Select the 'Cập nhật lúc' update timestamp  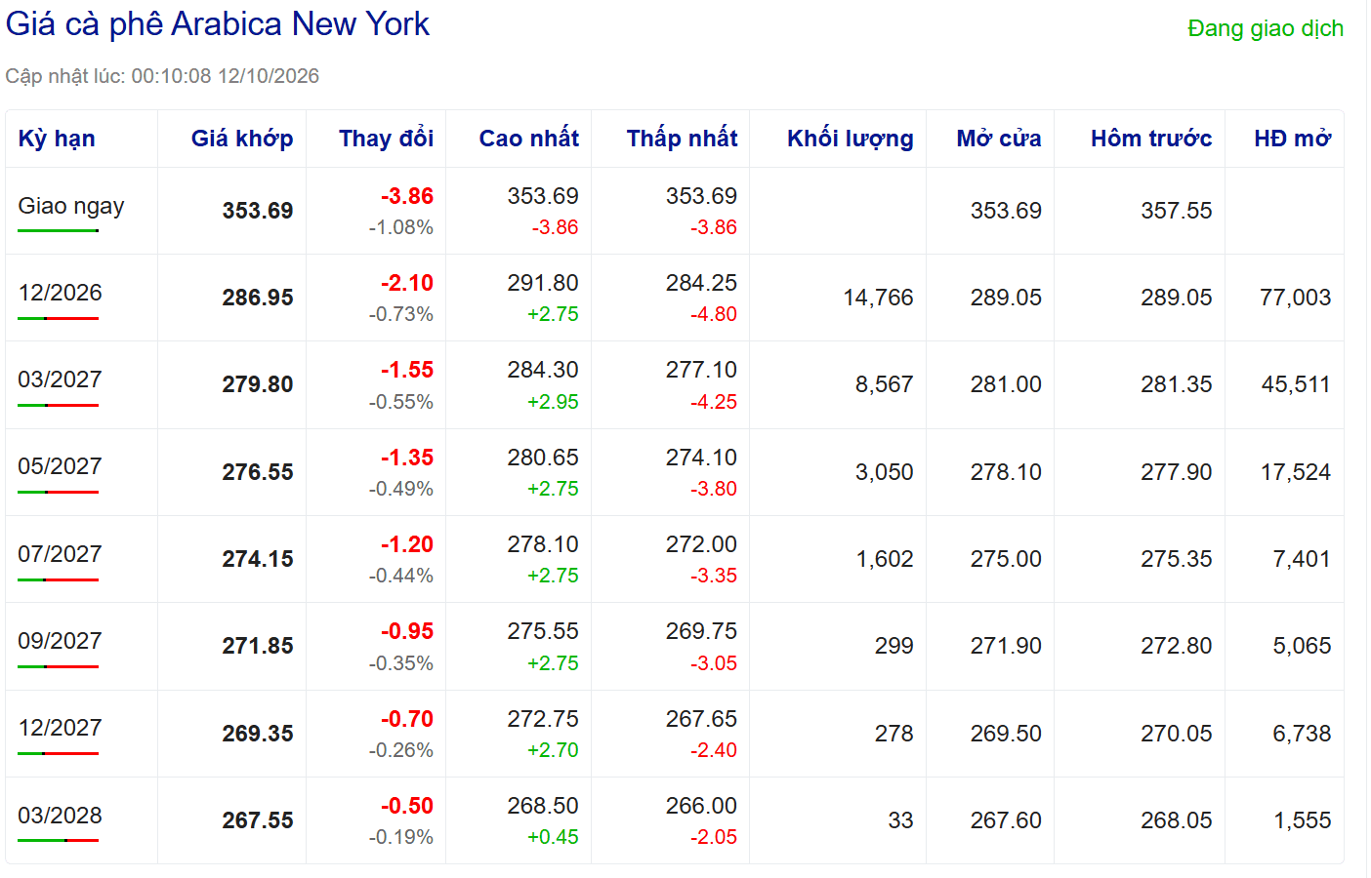(162, 76)
